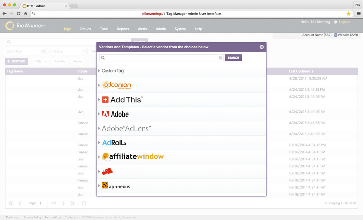Click the dialog SEARCH button
Image resolution: width=363 pixels, height=220 pixels.
coord(233,58)
